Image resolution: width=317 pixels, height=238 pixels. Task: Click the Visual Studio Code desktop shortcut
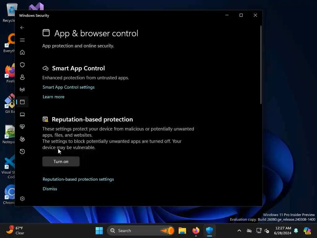8,167
